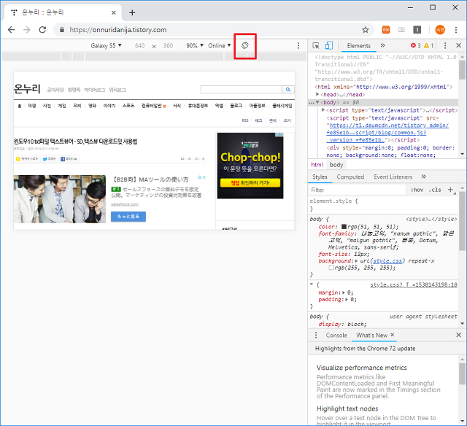Click the rgb(255, 255, 255) color swatch

[331, 268]
